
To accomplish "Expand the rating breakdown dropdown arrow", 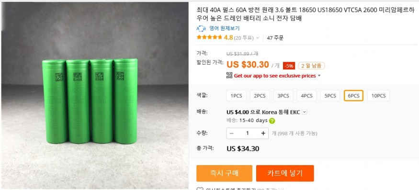I will tap(258, 38).
